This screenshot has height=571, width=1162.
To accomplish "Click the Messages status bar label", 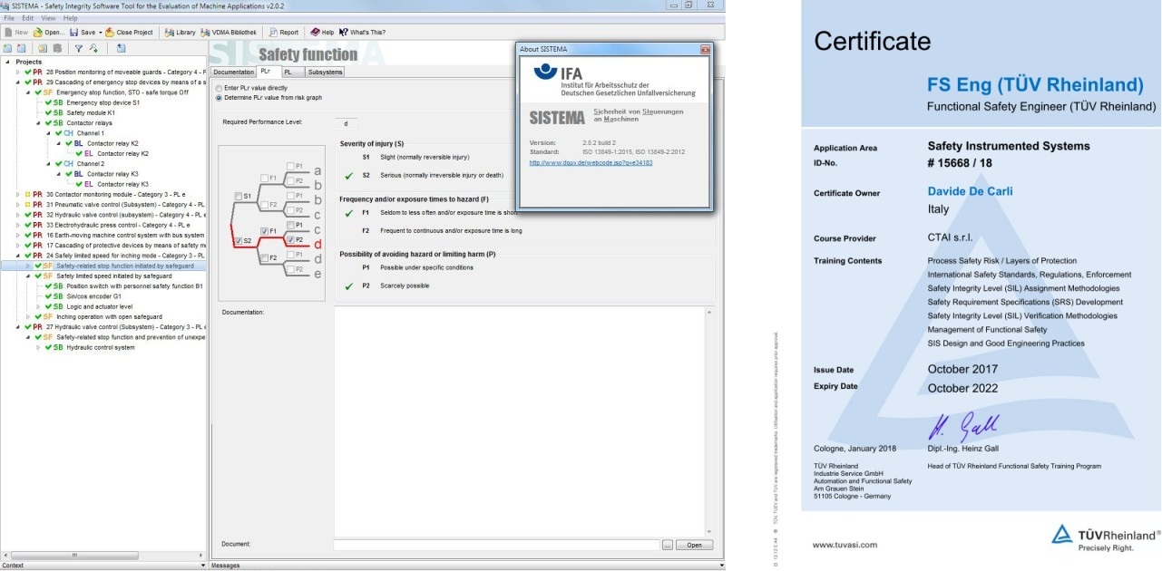I will click(x=226, y=566).
